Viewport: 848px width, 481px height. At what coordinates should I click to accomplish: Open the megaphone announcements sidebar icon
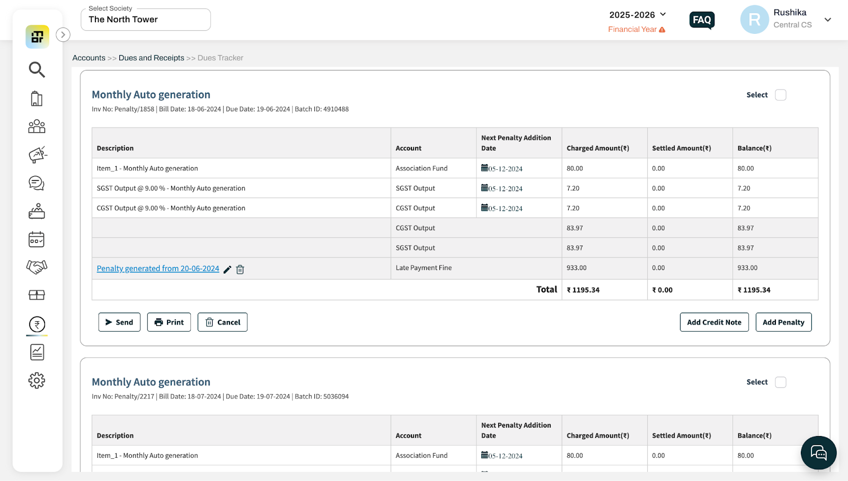(x=37, y=155)
